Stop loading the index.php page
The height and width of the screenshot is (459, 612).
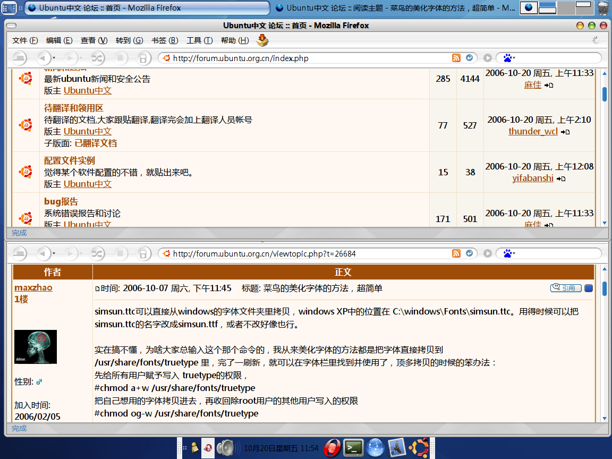tap(120, 58)
